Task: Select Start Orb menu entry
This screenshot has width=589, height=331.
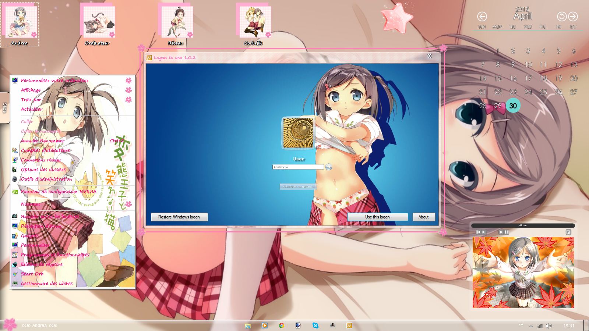Action: click(x=73, y=274)
